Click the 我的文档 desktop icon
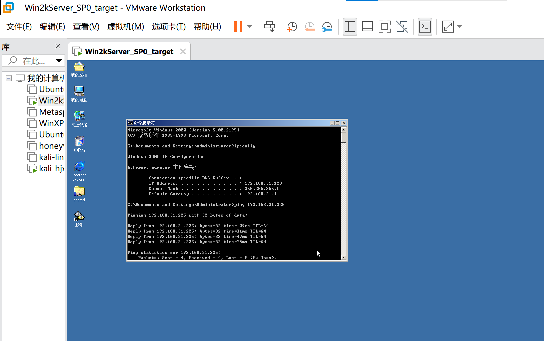The height and width of the screenshot is (341, 544). pyautogui.click(x=79, y=70)
